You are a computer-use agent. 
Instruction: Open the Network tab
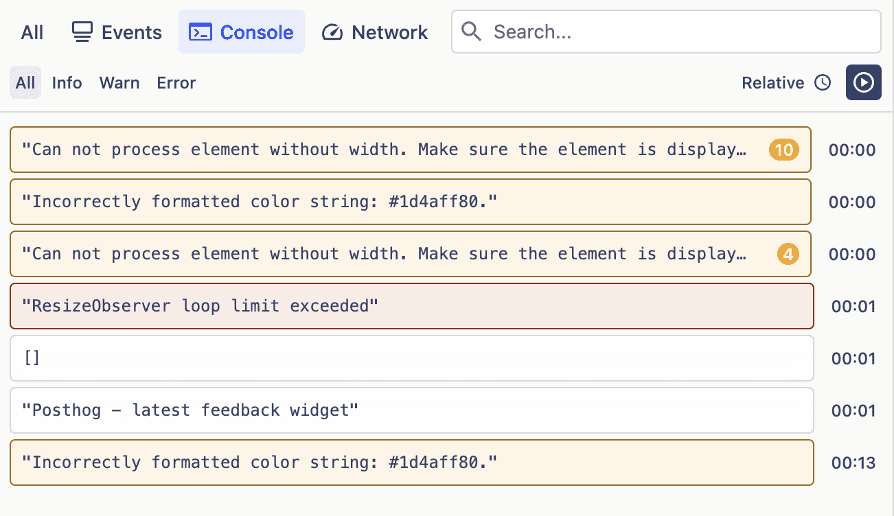375,32
